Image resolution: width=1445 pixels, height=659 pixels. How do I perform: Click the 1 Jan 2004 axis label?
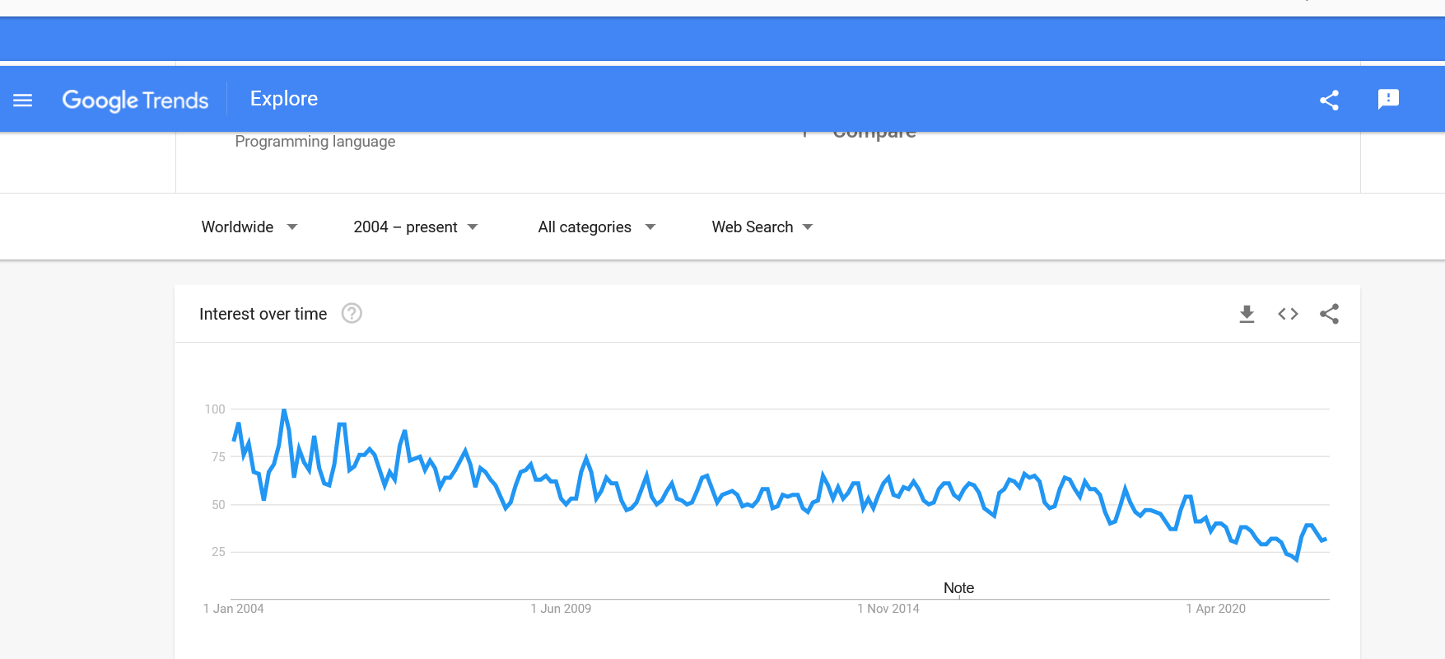point(234,609)
